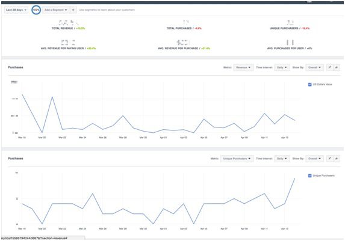Share the Revenue purchases chart

pos(337,67)
